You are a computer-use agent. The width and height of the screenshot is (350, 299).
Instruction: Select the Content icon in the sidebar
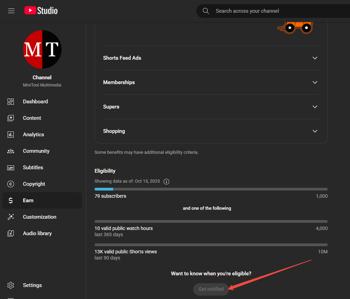[11, 118]
